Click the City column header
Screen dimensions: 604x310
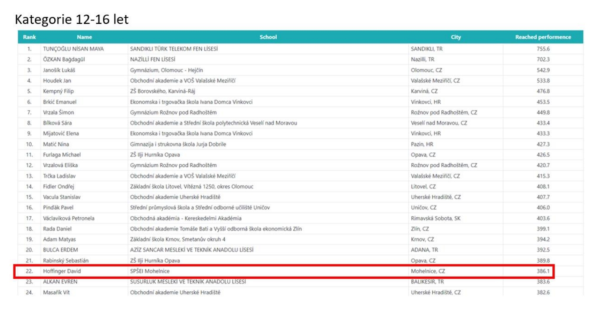[456, 37]
